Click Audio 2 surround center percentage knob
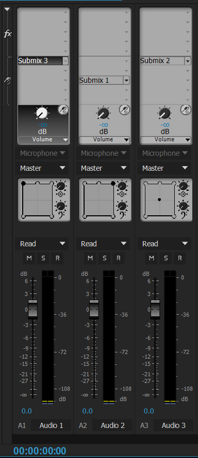The height and width of the screenshot is (458, 198). click(x=122, y=186)
